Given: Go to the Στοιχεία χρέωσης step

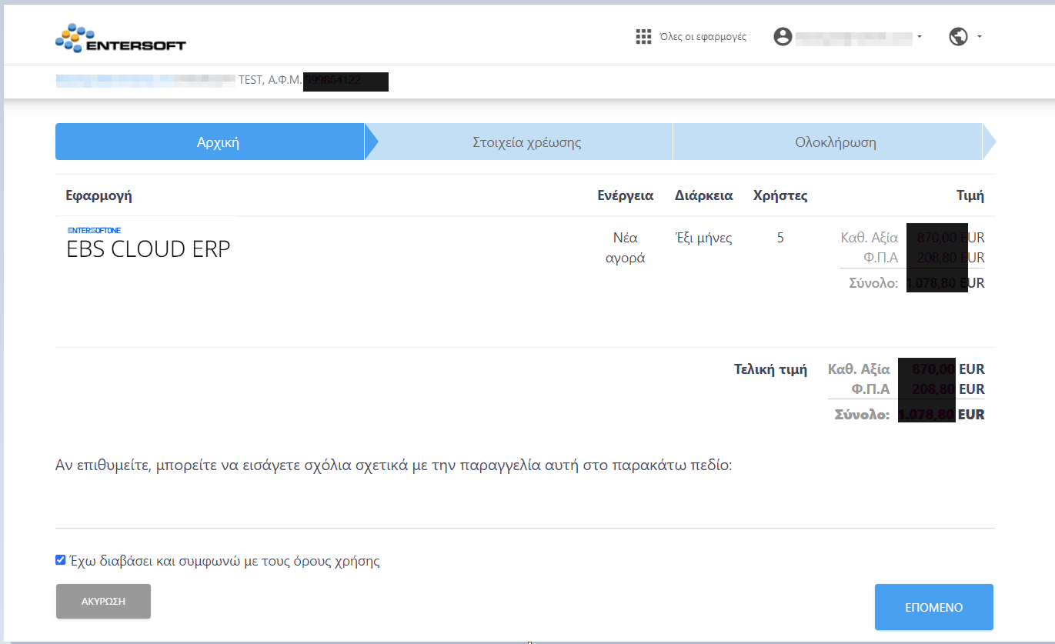Looking at the screenshot, I should pos(526,142).
